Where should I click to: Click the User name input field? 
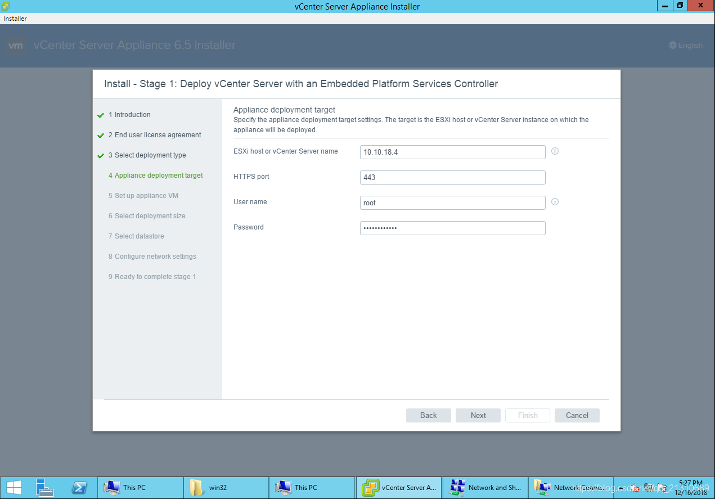(x=452, y=203)
